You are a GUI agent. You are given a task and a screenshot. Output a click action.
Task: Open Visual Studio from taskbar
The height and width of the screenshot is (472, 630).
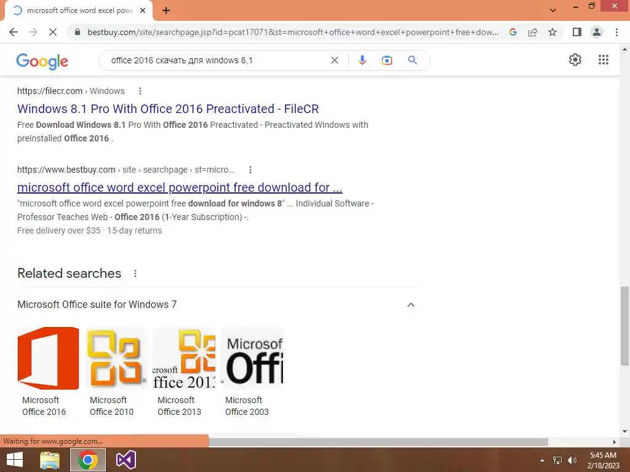point(126,460)
